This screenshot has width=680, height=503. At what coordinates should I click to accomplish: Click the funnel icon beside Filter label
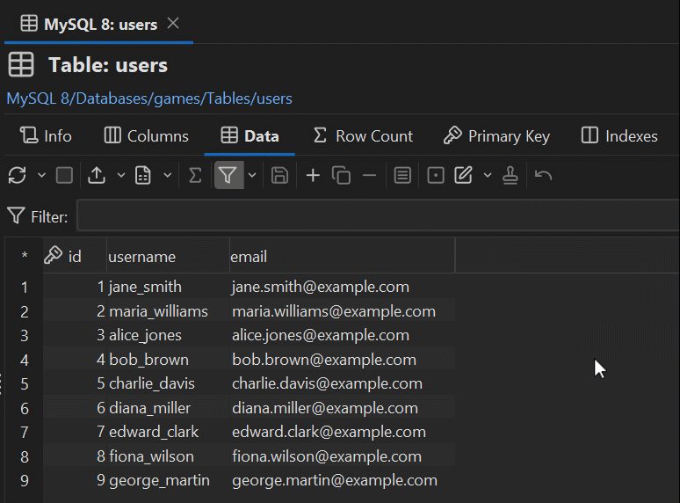coord(16,215)
